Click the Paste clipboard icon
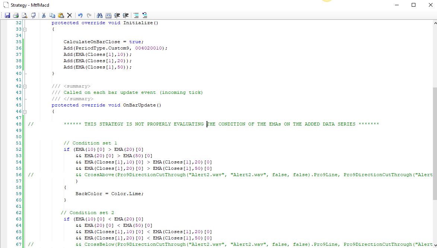The width and height of the screenshot is (437, 248). point(61,15)
